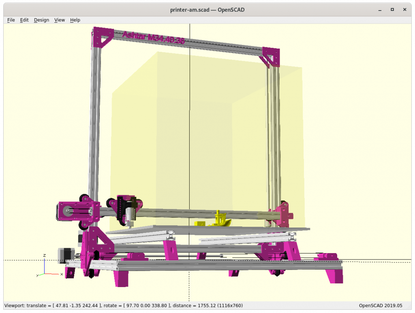Close the OpenSCAD window
415x313 pixels.
tap(405, 10)
